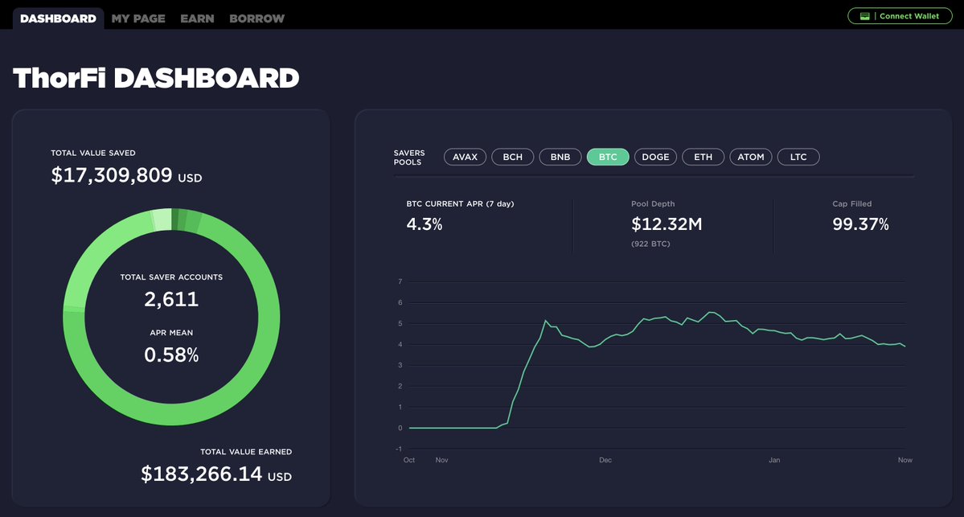Go to the EARN tab

pos(197,18)
